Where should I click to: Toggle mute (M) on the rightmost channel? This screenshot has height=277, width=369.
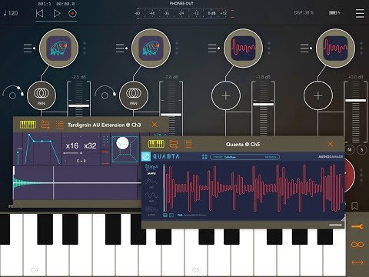(350, 149)
